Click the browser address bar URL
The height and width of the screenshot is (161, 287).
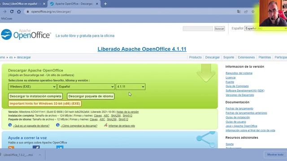[x=51, y=12]
